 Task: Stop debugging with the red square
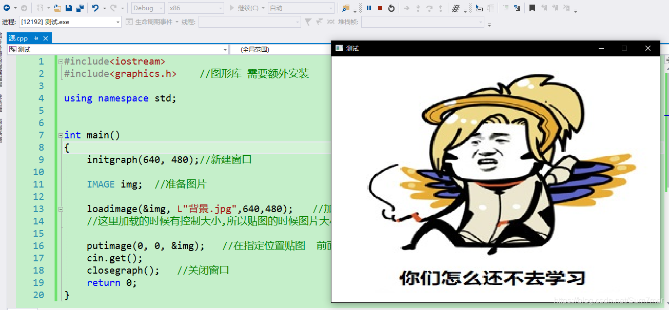click(x=380, y=8)
